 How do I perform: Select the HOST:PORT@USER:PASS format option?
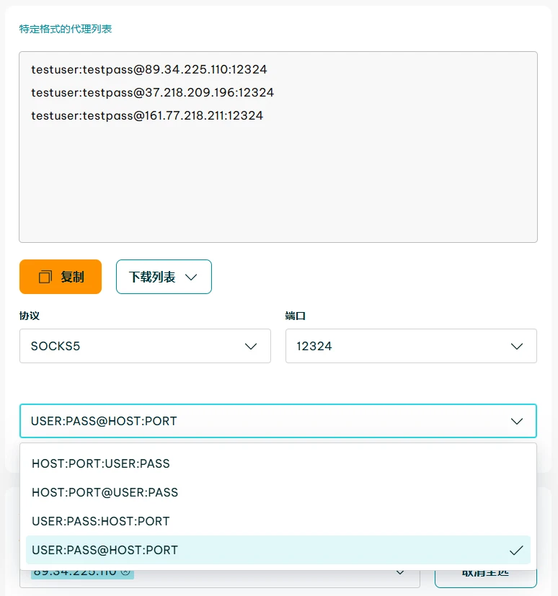pyautogui.click(x=105, y=493)
